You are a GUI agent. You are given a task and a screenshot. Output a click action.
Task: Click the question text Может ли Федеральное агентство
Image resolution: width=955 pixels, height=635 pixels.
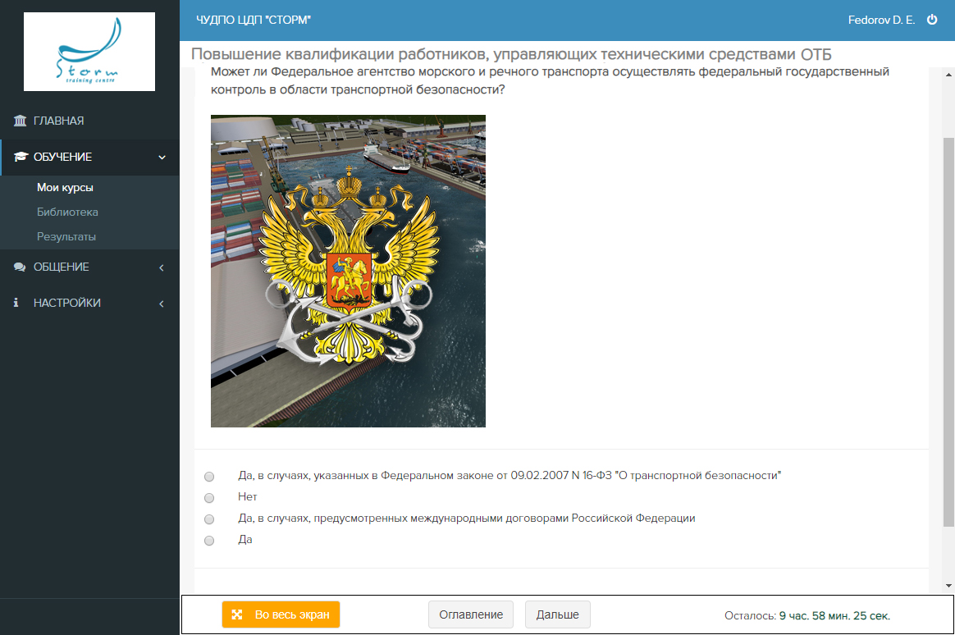coord(550,80)
